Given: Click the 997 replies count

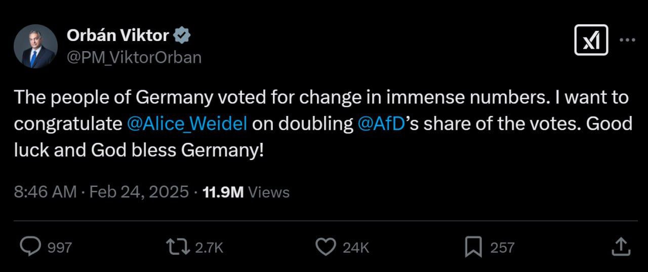Looking at the screenshot, I should (60, 248).
